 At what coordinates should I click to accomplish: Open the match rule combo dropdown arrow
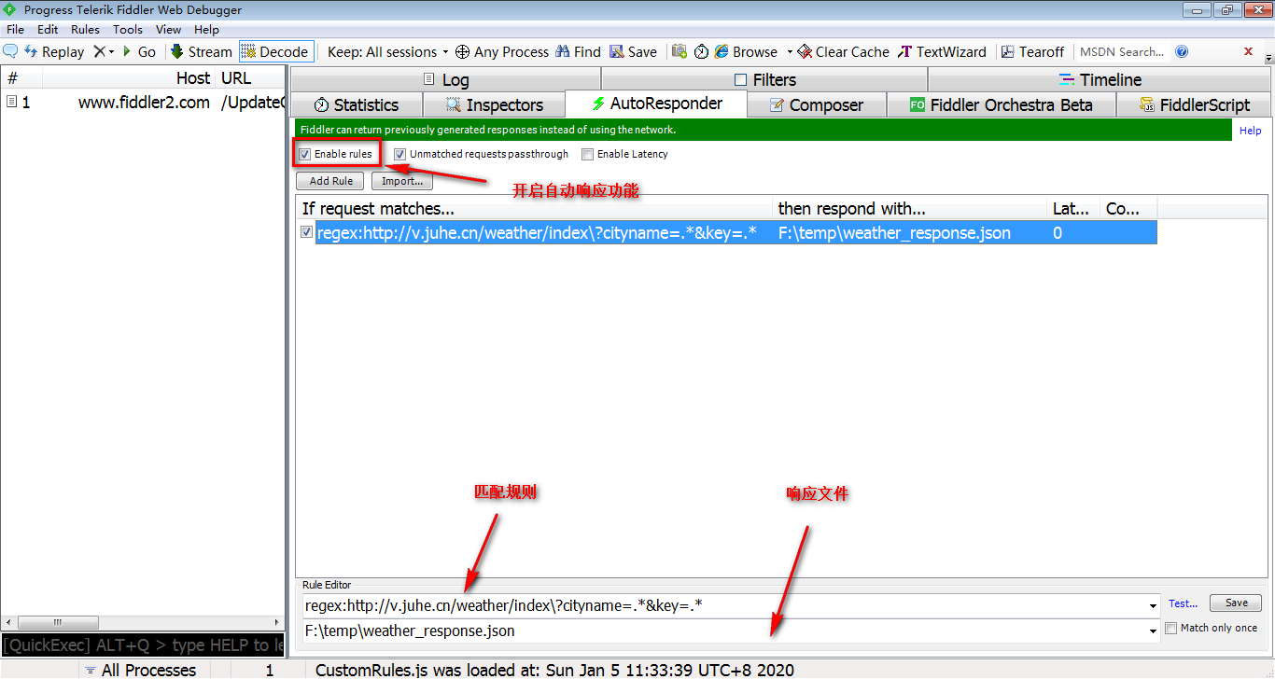click(x=1155, y=606)
